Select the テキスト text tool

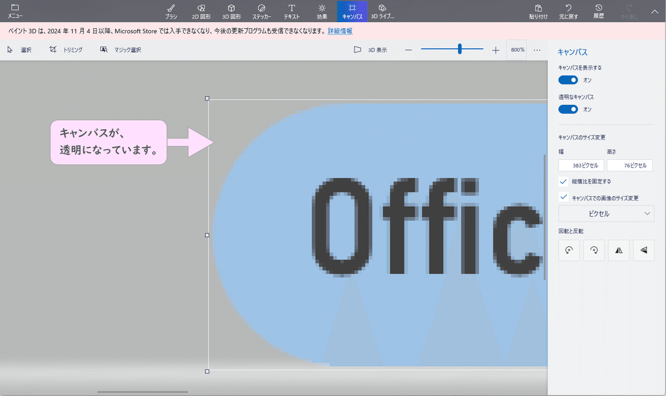(x=291, y=11)
